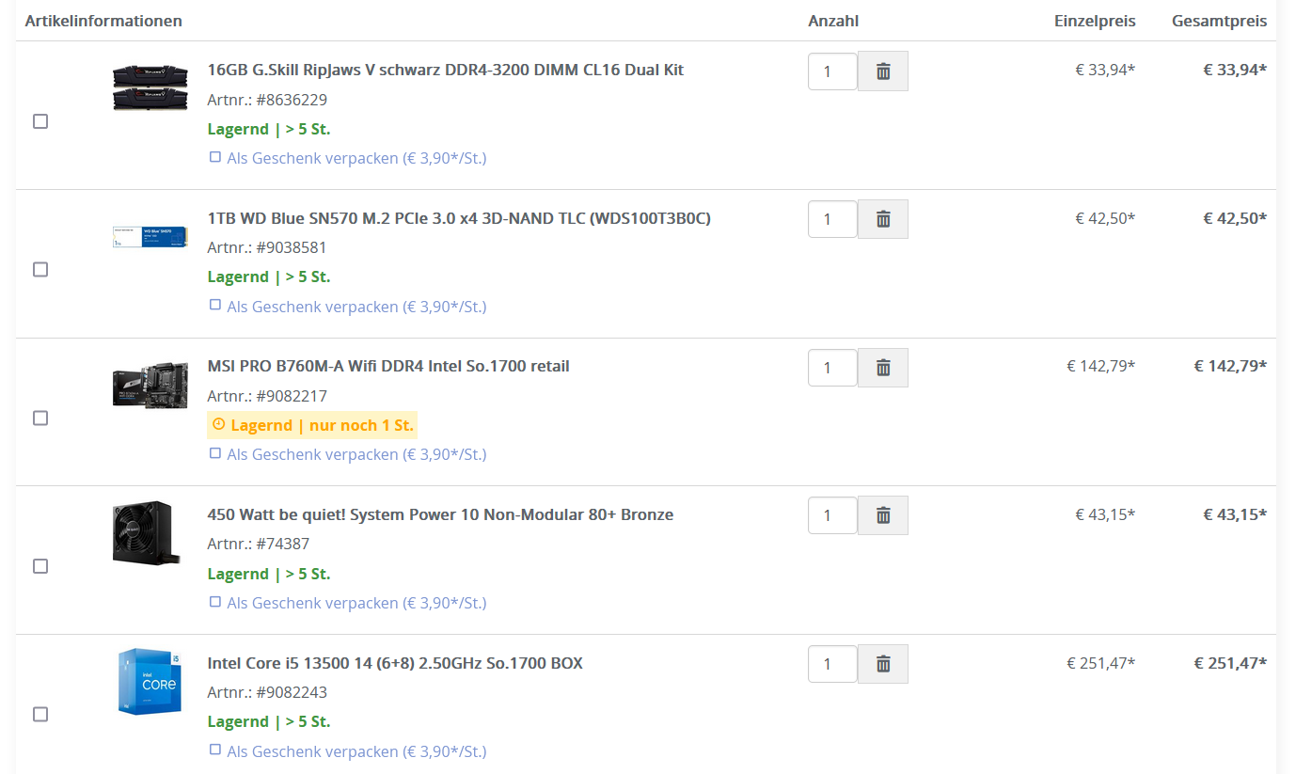
Task: Open 450 Watt be quiet! System Power link
Action: point(440,514)
